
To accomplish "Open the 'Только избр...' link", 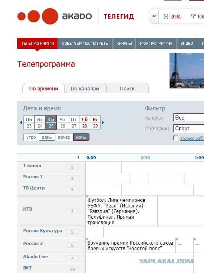I will point(192,138).
